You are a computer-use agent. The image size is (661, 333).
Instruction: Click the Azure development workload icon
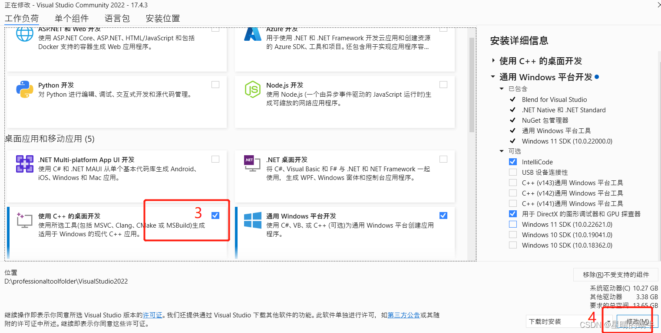[252, 34]
